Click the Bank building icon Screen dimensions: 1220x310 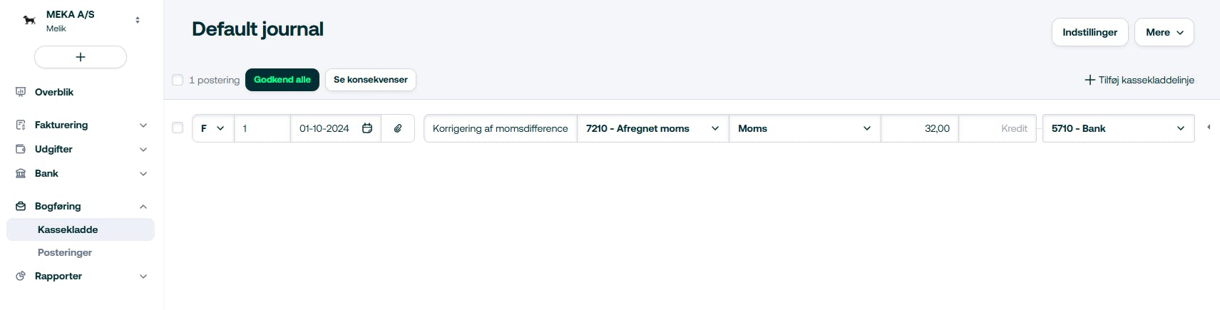[x=21, y=173]
